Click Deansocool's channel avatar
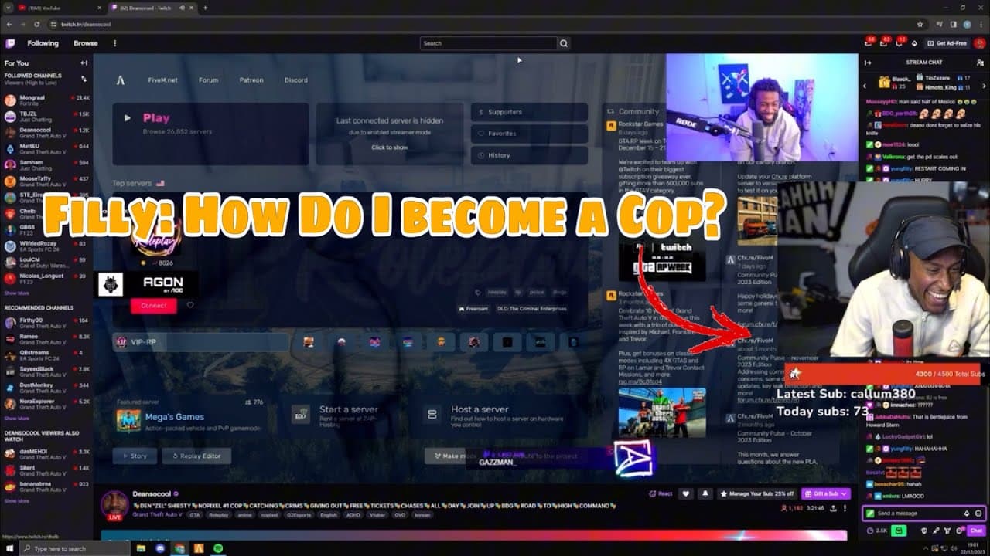The image size is (990, 556). point(115,503)
